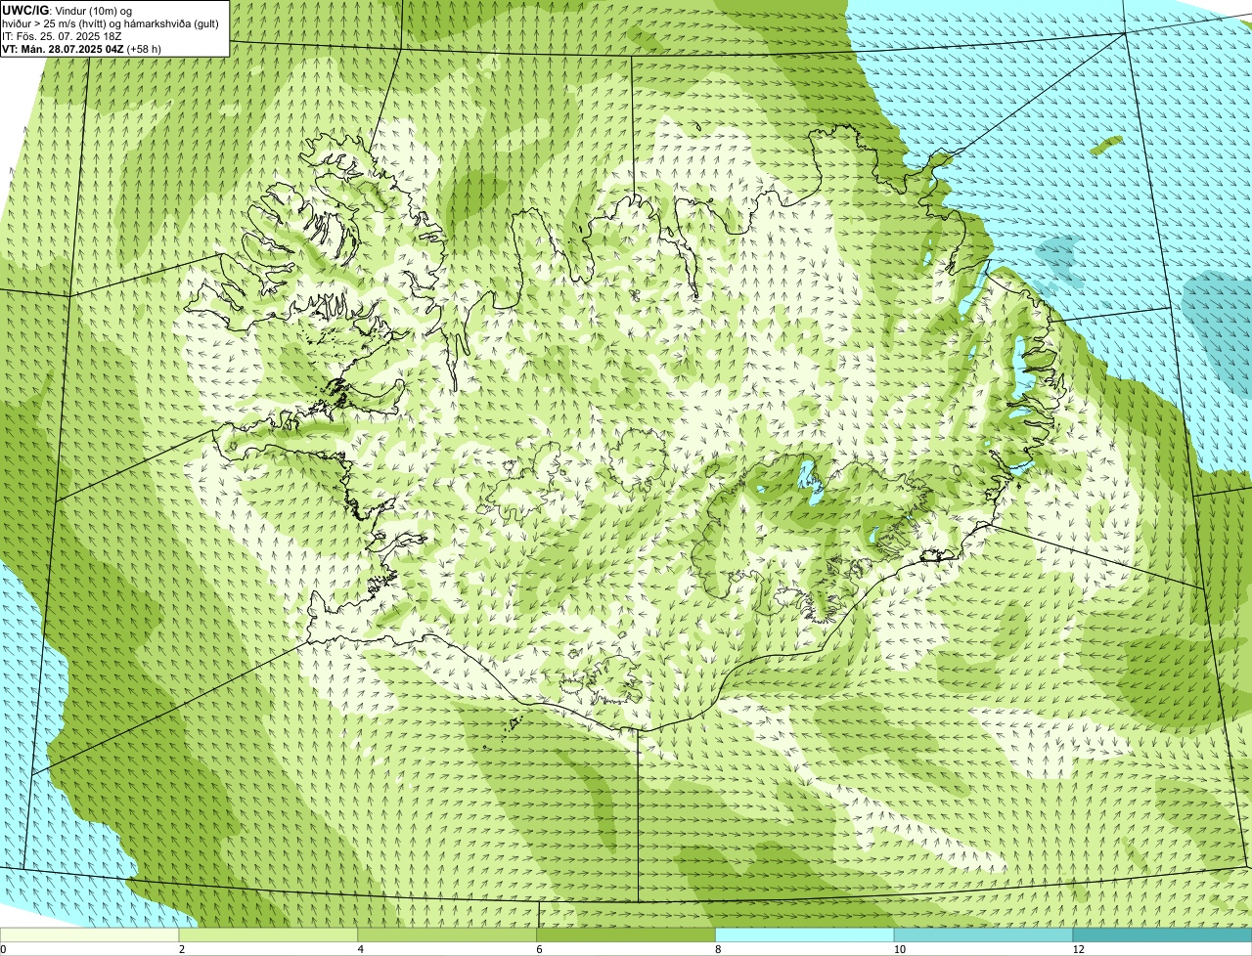Click the 10–12 m/s turquoise legend swatch
Screen dimensions: 1252x956
click(984, 935)
